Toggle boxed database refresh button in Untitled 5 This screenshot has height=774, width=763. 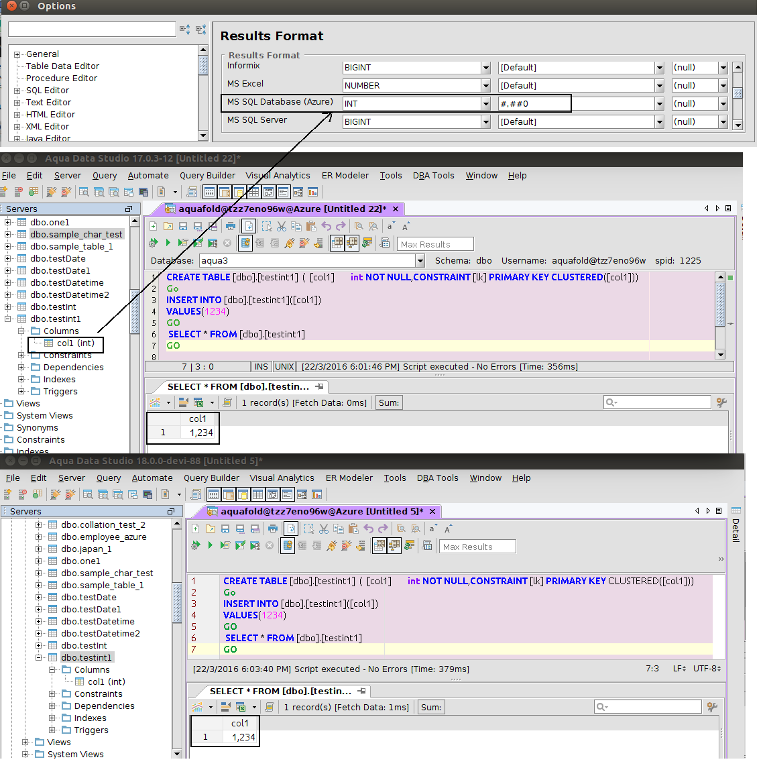tap(288, 545)
